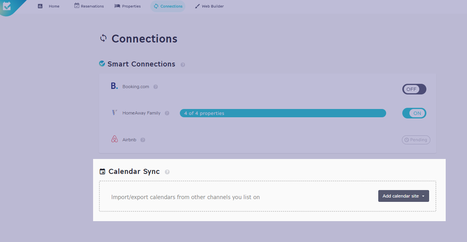The width and height of the screenshot is (467, 242).
Task: Turn on the Booking.com connection toggle
Action: tap(414, 89)
